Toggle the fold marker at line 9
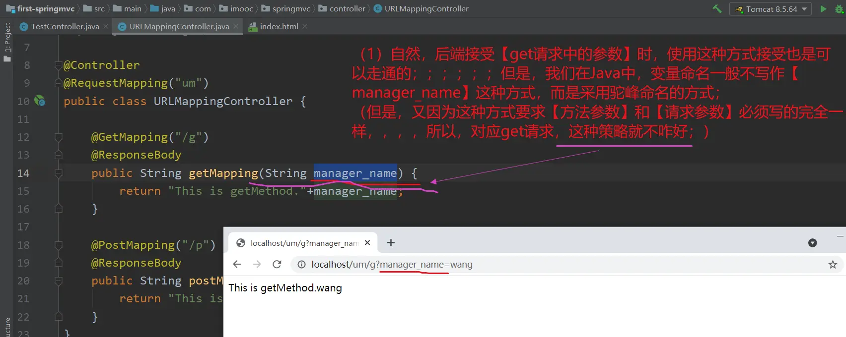The image size is (846, 337). click(58, 83)
